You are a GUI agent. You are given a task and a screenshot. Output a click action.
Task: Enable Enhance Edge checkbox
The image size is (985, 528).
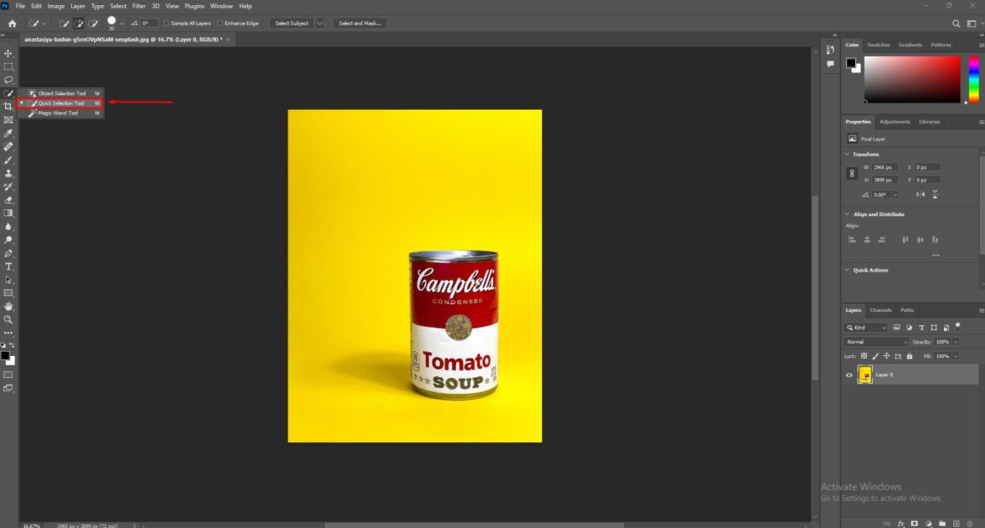220,23
